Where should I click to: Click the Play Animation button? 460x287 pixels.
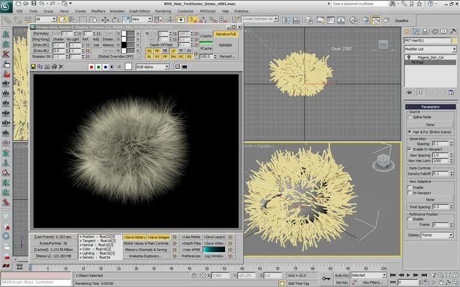click(408, 276)
